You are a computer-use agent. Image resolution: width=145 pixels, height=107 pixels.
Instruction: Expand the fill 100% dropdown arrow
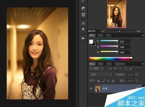(137, 81)
